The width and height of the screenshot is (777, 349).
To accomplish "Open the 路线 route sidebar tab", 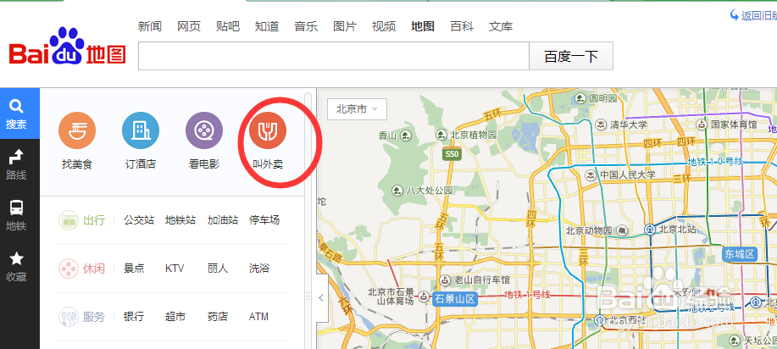I will point(16,164).
